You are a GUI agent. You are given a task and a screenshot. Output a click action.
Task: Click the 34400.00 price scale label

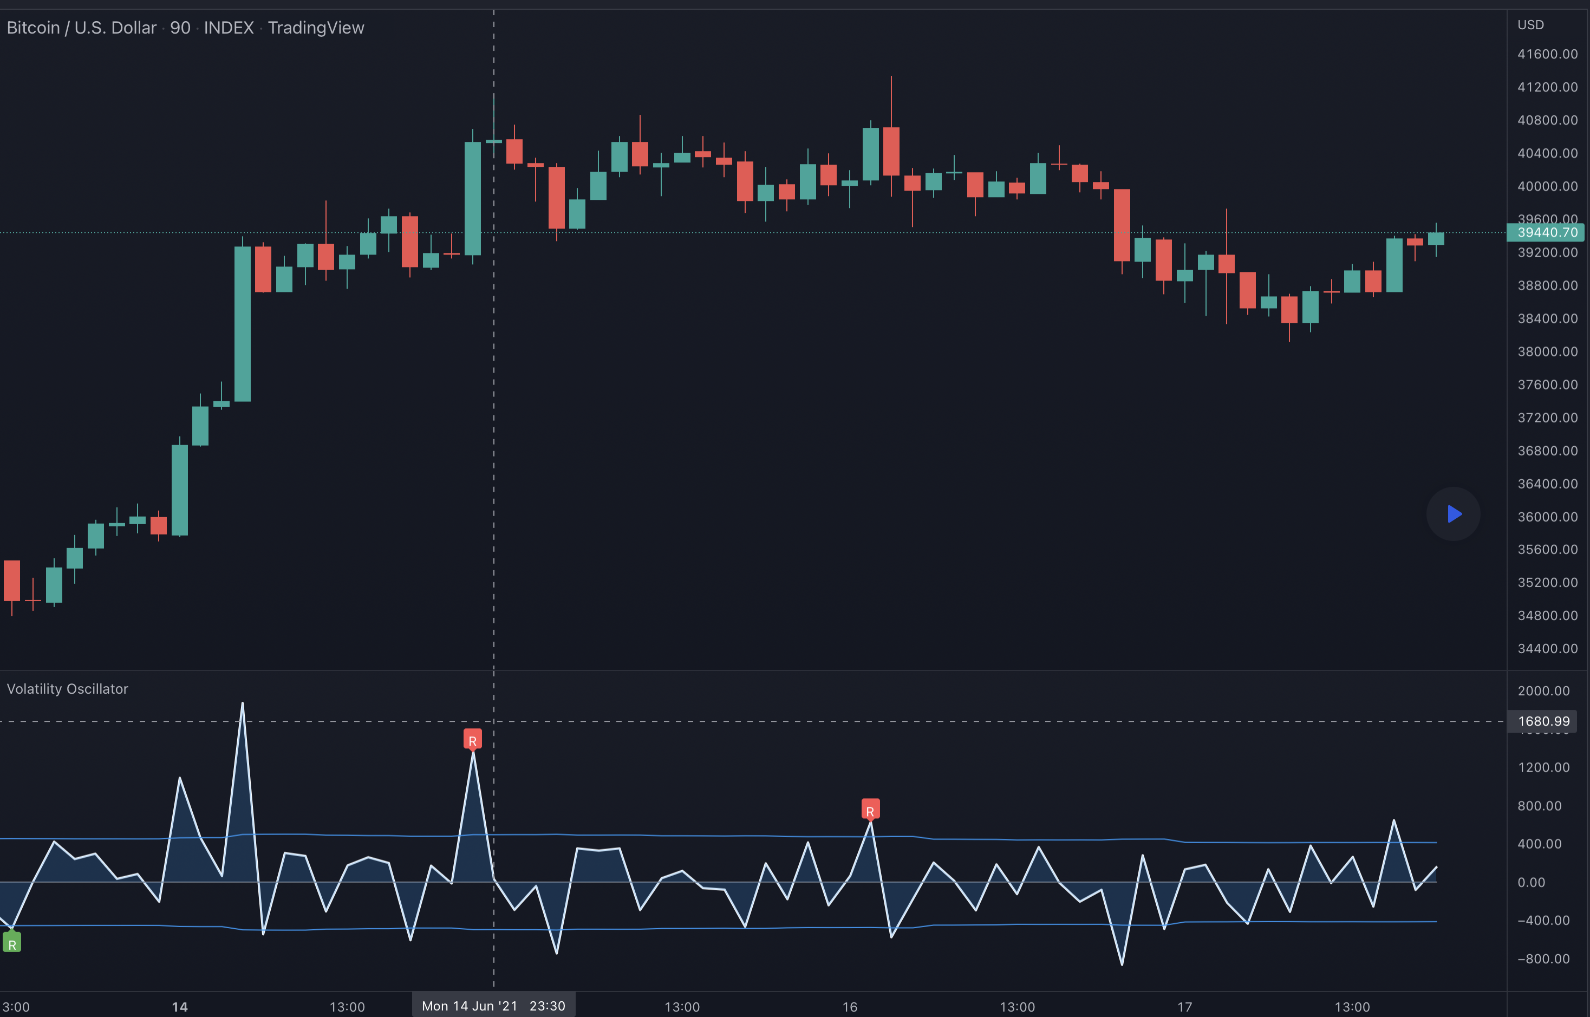(1547, 649)
